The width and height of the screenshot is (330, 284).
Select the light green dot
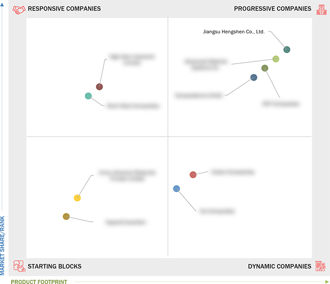click(276, 59)
